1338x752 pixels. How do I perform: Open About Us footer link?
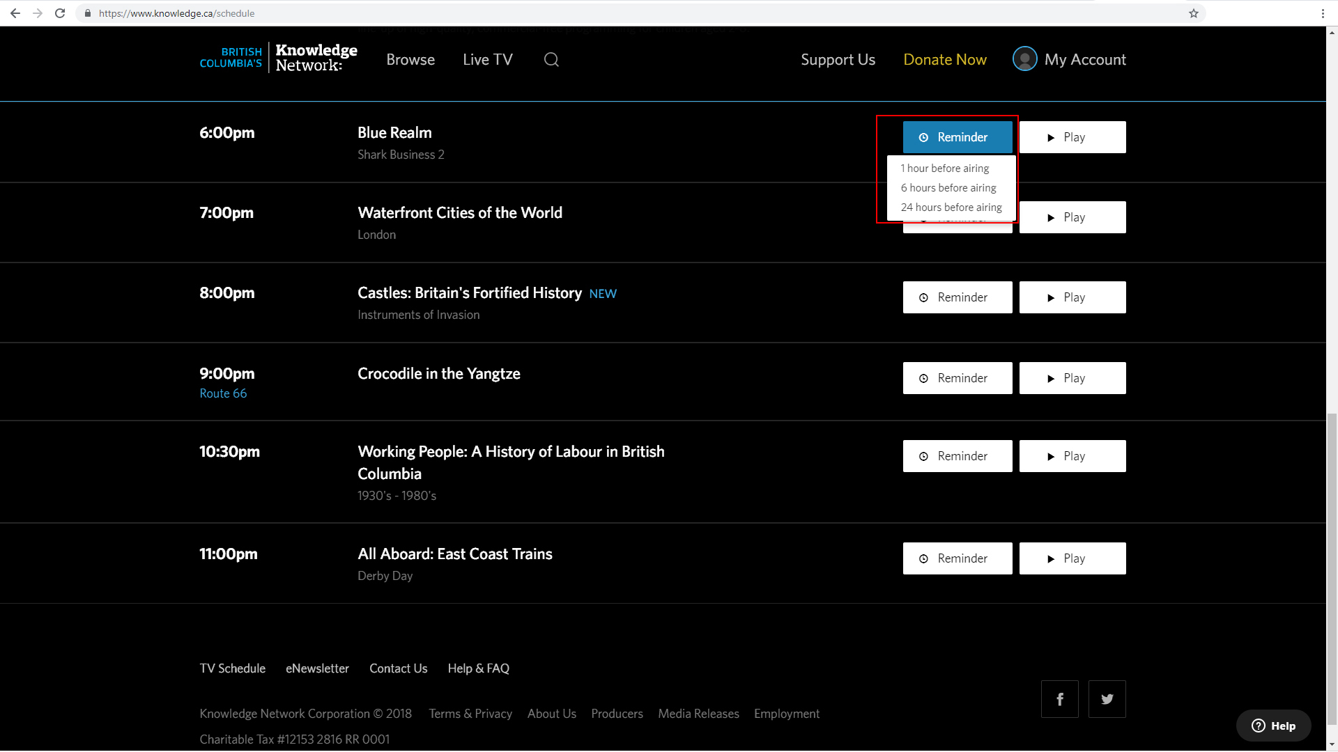[x=552, y=714]
